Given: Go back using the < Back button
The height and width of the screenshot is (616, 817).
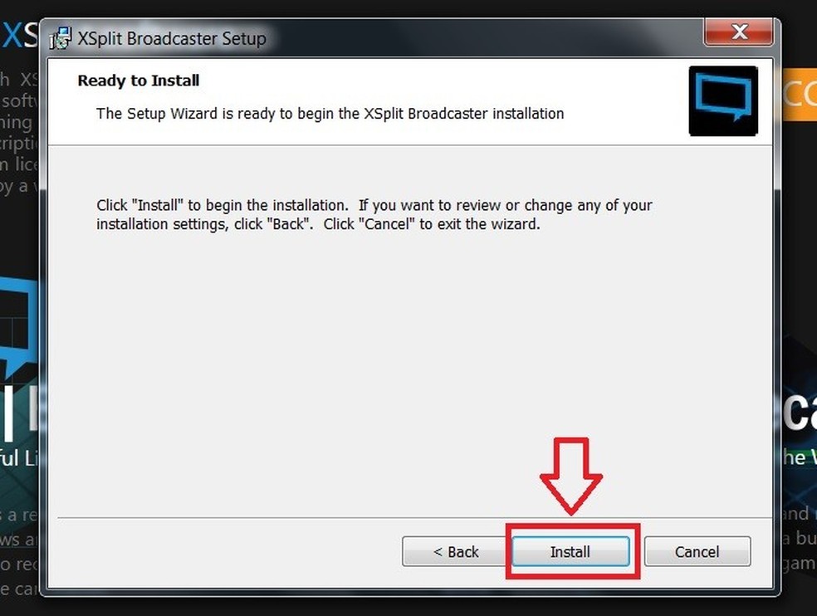Looking at the screenshot, I should 455,551.
